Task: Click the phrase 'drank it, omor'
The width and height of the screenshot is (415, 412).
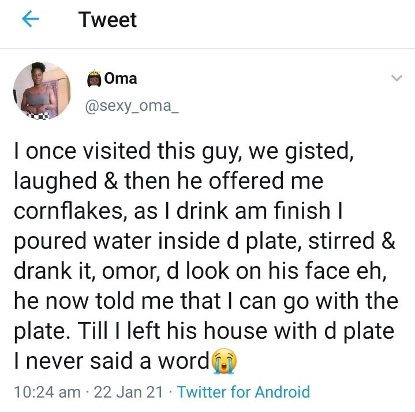Action: click(87, 271)
